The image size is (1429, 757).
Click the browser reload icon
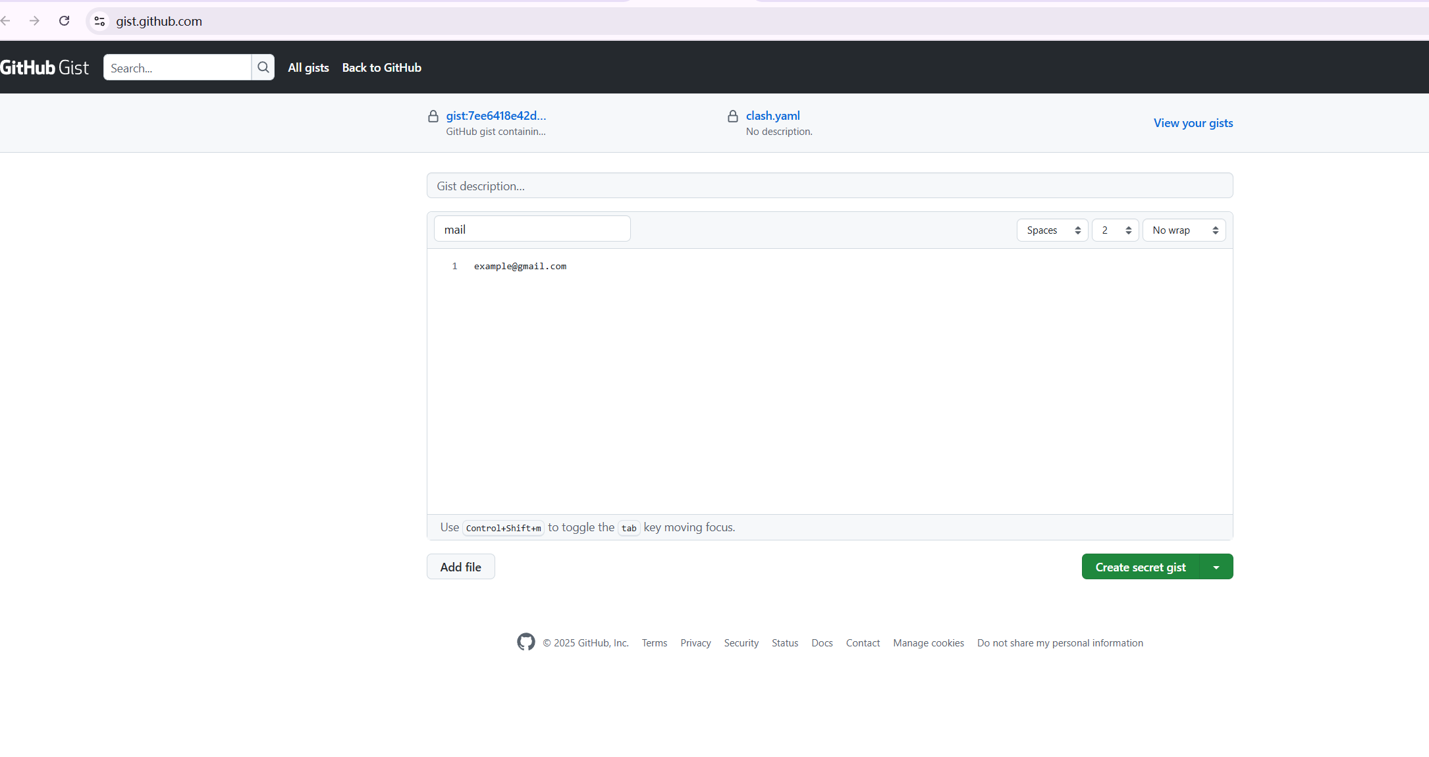tap(64, 21)
